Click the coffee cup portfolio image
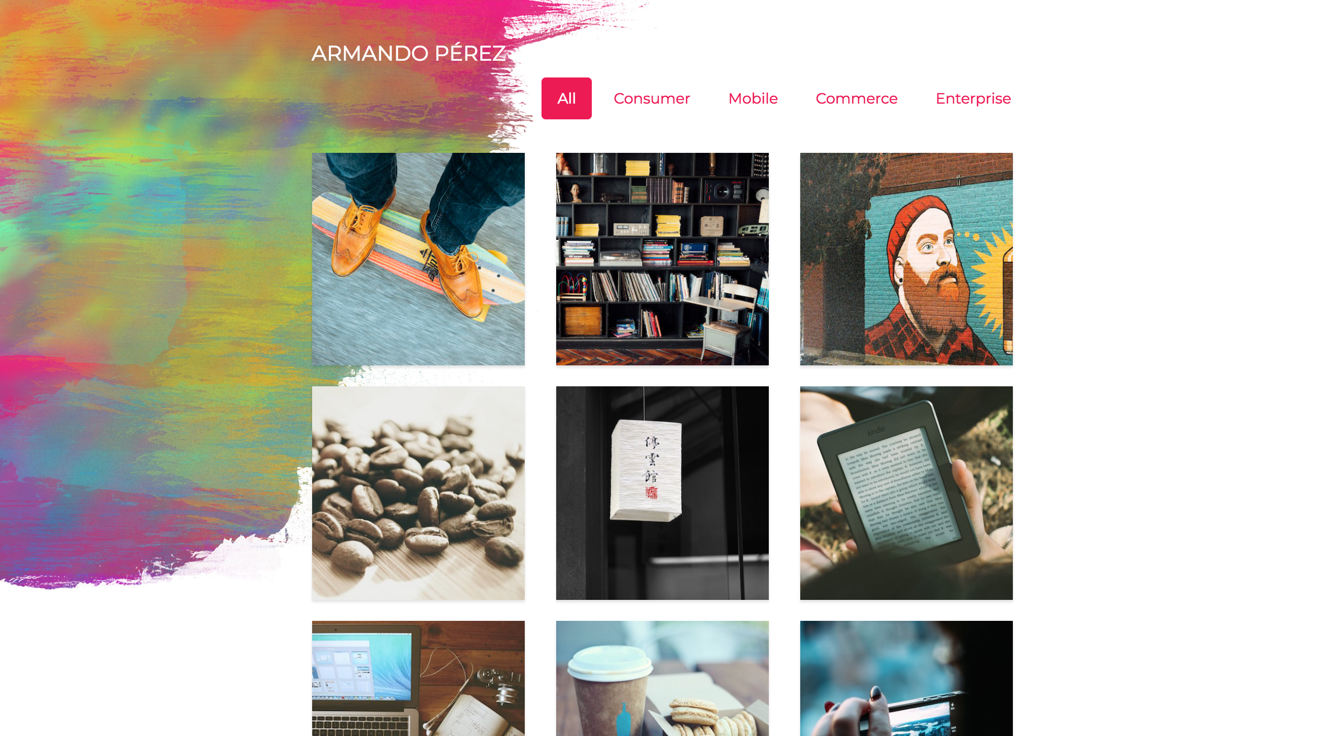The width and height of the screenshot is (1325, 736). (661, 678)
